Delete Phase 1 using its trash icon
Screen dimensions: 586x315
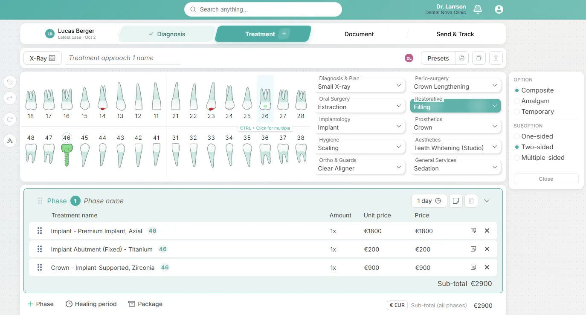click(x=471, y=201)
